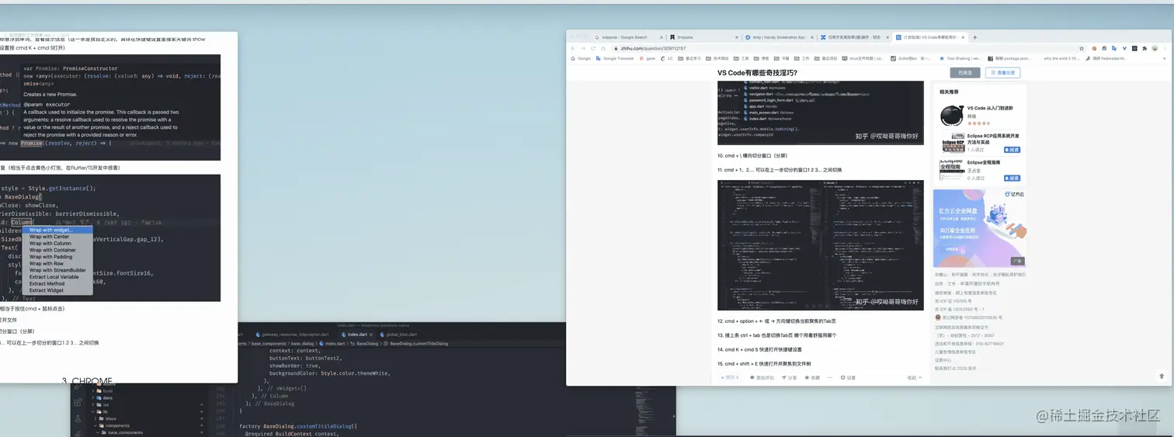Toggle the 已关注 follow button
The image size is (1174, 437).
coord(965,73)
